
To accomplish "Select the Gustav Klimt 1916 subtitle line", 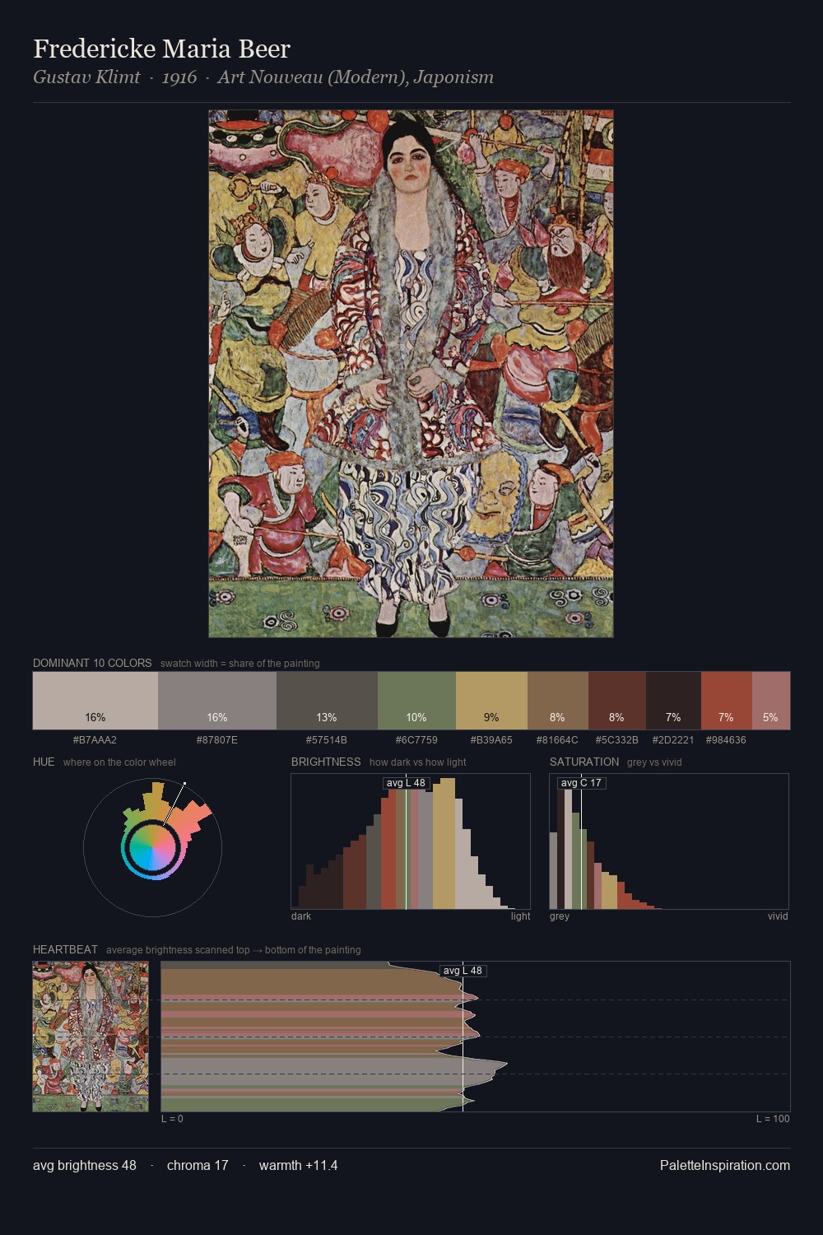I will pyautogui.click(x=263, y=77).
